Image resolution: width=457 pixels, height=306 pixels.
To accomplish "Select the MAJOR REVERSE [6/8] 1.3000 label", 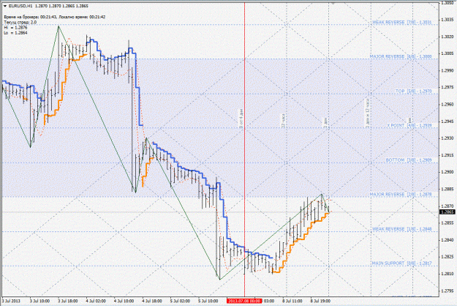I will coord(401,56).
